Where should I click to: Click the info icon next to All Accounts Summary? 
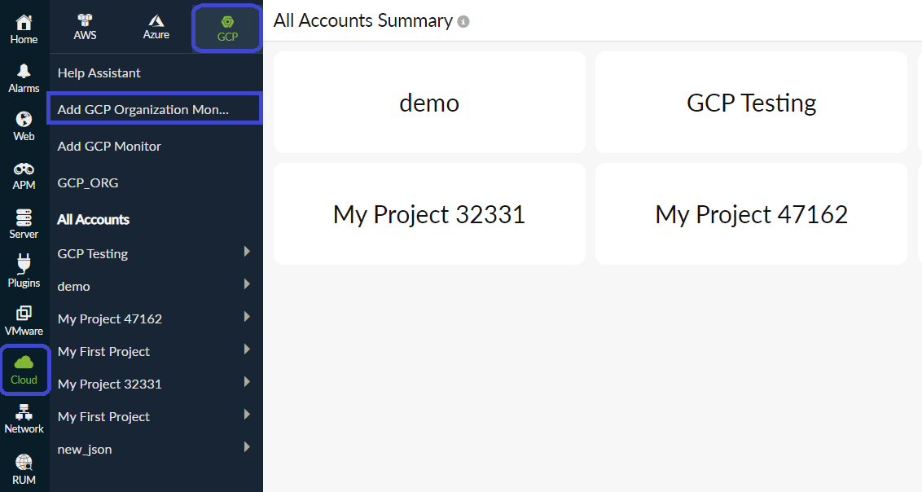click(x=463, y=21)
